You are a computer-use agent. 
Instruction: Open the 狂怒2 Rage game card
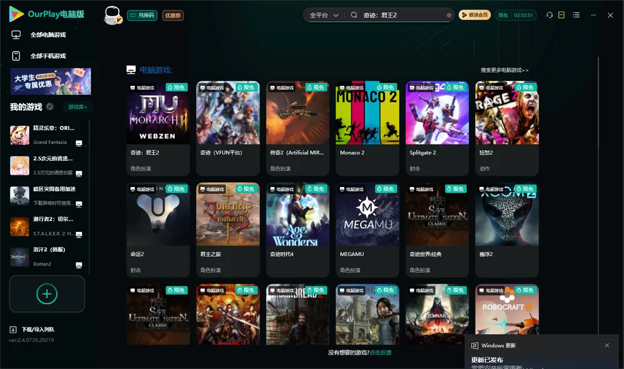pyautogui.click(x=507, y=128)
